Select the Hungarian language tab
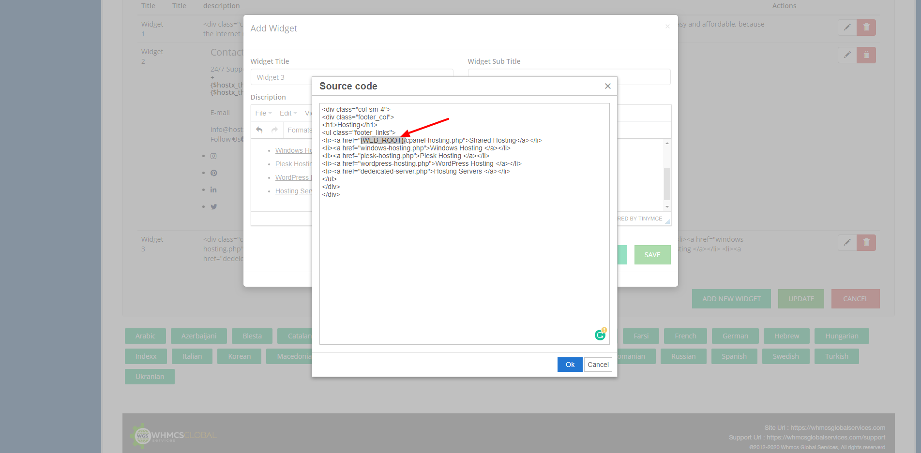The image size is (921, 453). 841,336
